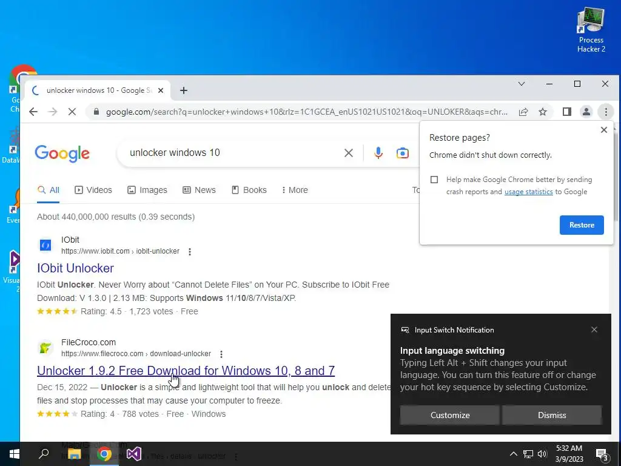Click the iobit.com result URL
621x466 pixels.
121,251
